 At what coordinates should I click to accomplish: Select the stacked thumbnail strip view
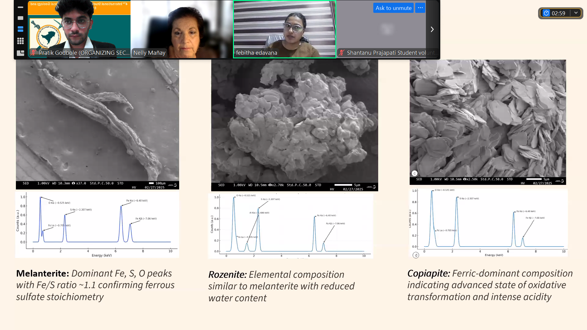coord(20,29)
